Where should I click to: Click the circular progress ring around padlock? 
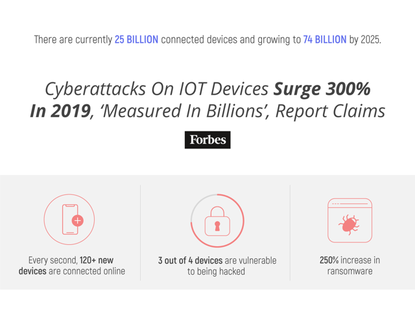(217, 220)
